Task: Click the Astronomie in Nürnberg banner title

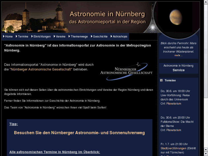Action: (107, 14)
